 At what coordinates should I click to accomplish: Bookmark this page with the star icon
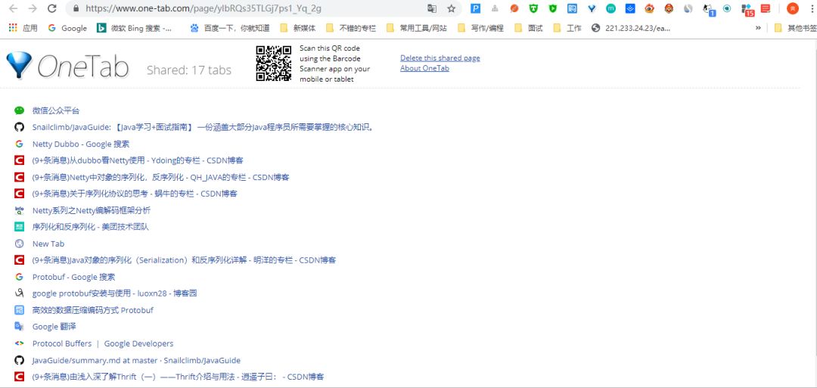click(451, 8)
